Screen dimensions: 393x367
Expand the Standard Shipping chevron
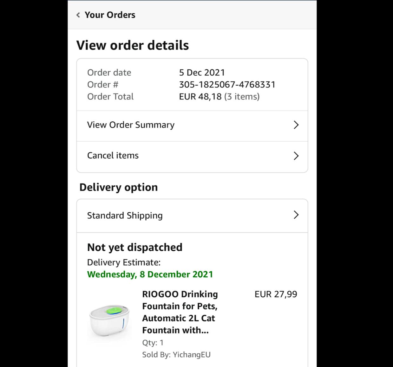[296, 215]
